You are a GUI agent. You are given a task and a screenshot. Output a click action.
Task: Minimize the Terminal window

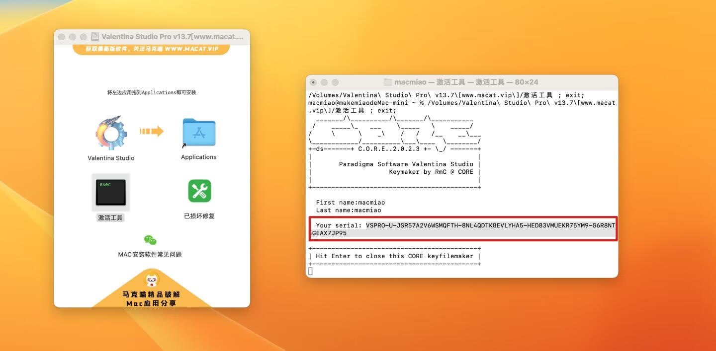(x=324, y=82)
